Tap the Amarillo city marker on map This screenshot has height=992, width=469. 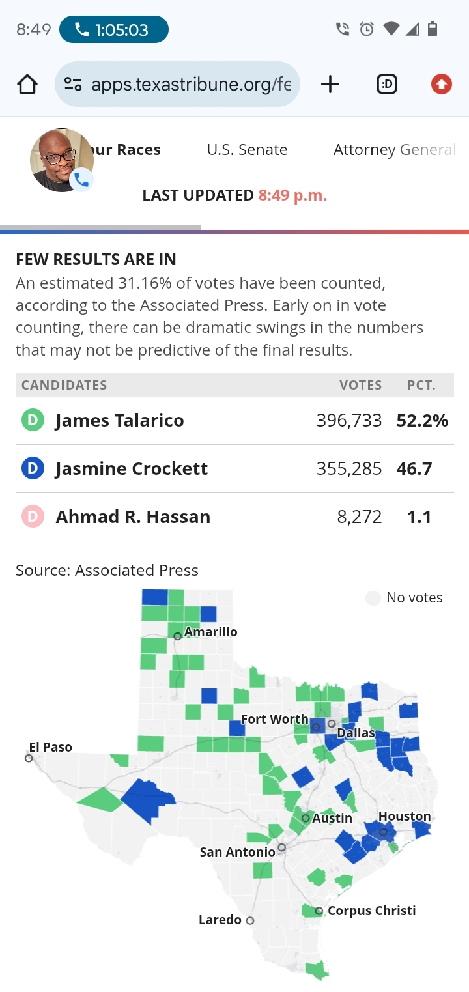click(177, 636)
